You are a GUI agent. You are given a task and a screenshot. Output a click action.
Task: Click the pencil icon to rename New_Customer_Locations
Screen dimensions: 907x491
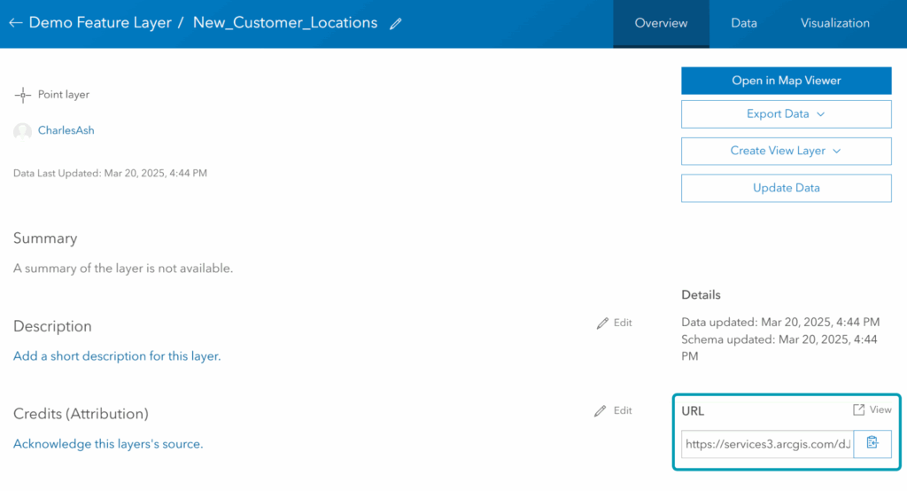click(x=396, y=24)
